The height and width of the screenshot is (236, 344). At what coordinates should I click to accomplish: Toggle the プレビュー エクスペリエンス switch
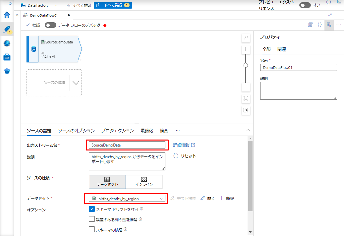pos(305,5)
